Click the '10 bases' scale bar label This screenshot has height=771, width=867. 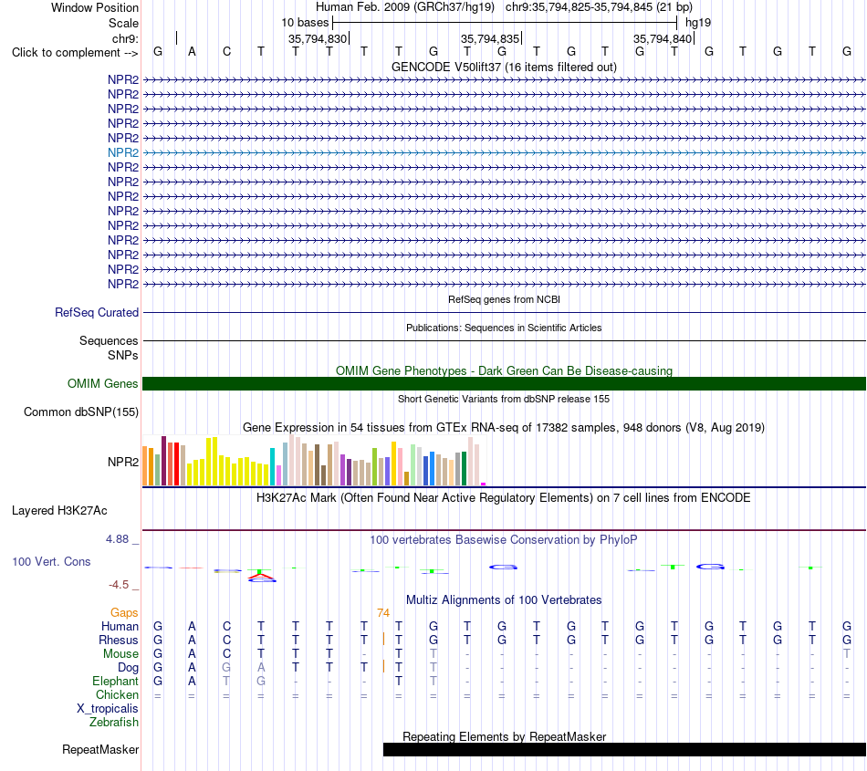click(x=305, y=23)
